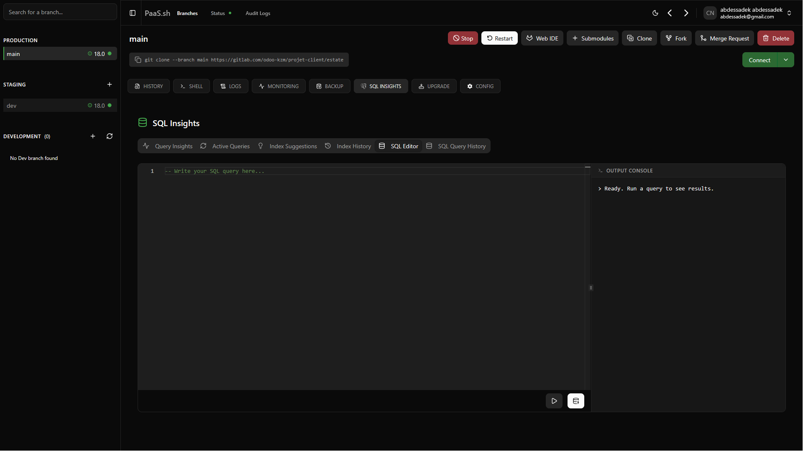Image resolution: width=803 pixels, height=451 pixels.
Task: Clone the main branch
Action: click(x=639, y=38)
